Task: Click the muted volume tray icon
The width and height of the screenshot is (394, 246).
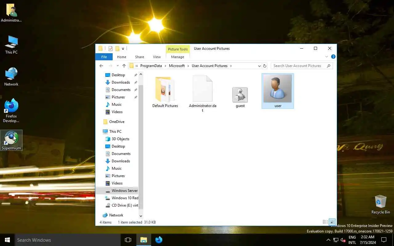Action: [343, 240]
